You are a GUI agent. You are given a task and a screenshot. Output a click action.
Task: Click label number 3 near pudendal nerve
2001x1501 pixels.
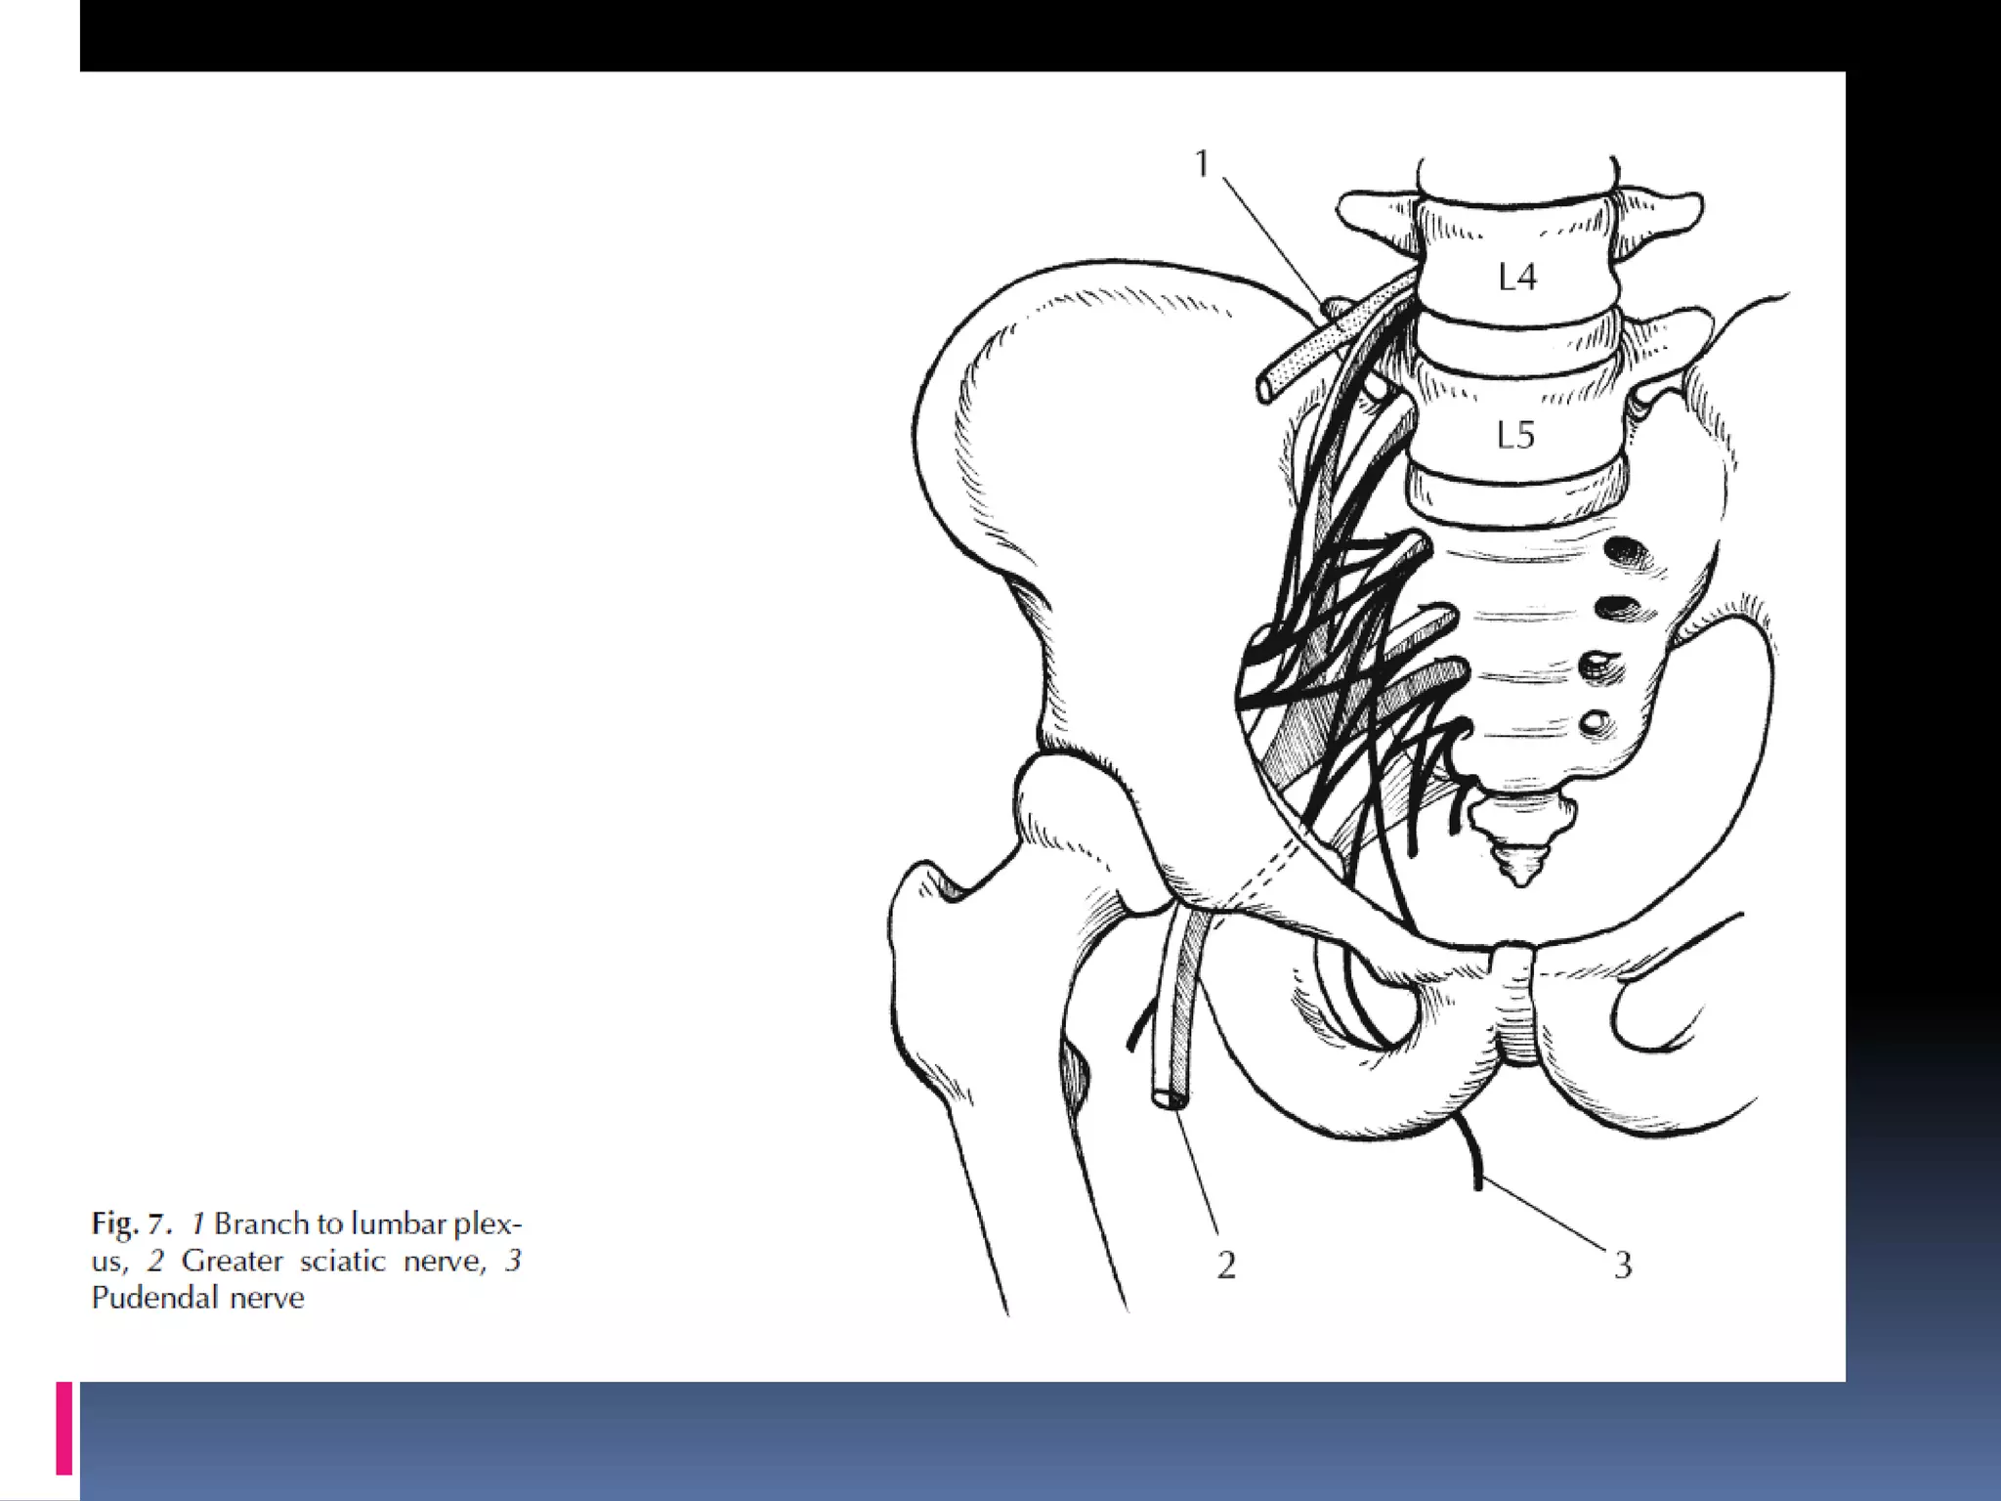[x=1623, y=1265]
